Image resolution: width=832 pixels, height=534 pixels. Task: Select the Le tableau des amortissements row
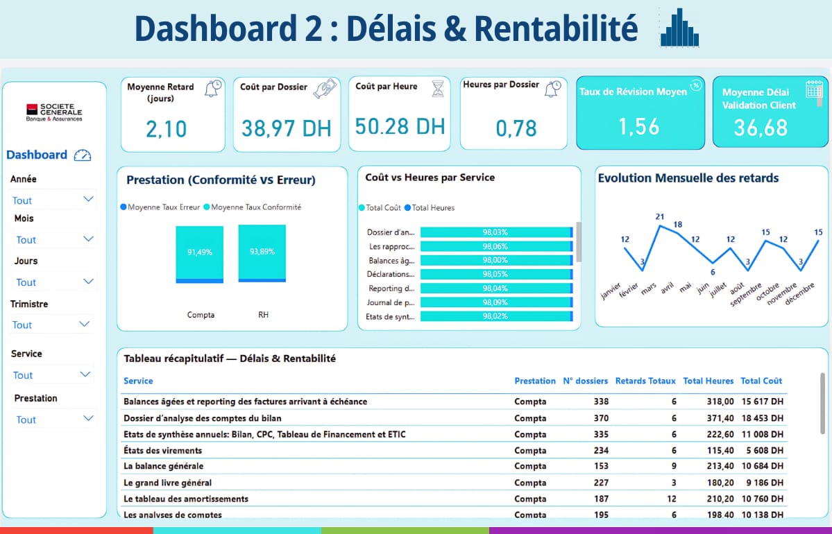coord(454,499)
